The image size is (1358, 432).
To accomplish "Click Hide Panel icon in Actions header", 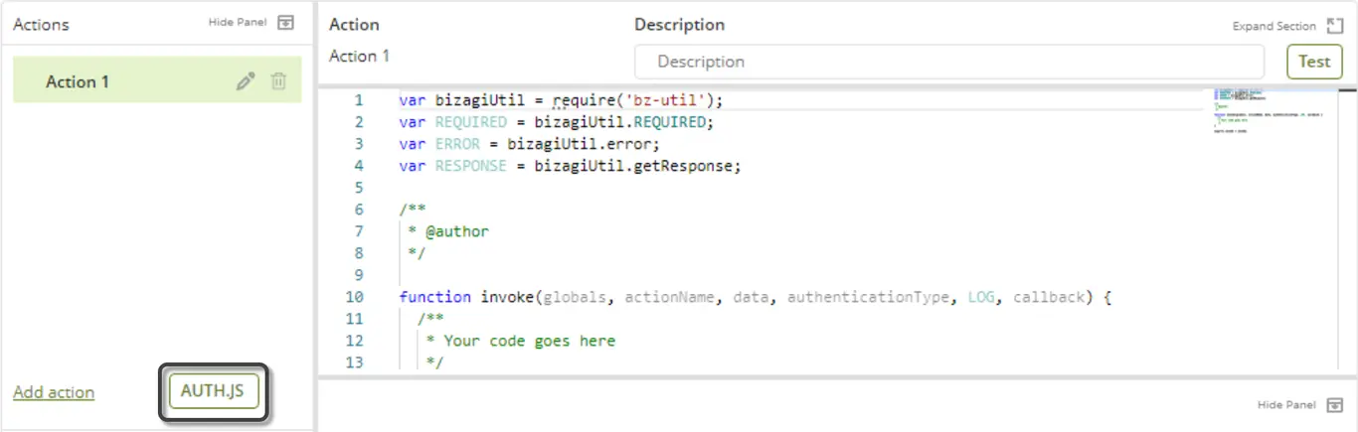I will tap(286, 23).
